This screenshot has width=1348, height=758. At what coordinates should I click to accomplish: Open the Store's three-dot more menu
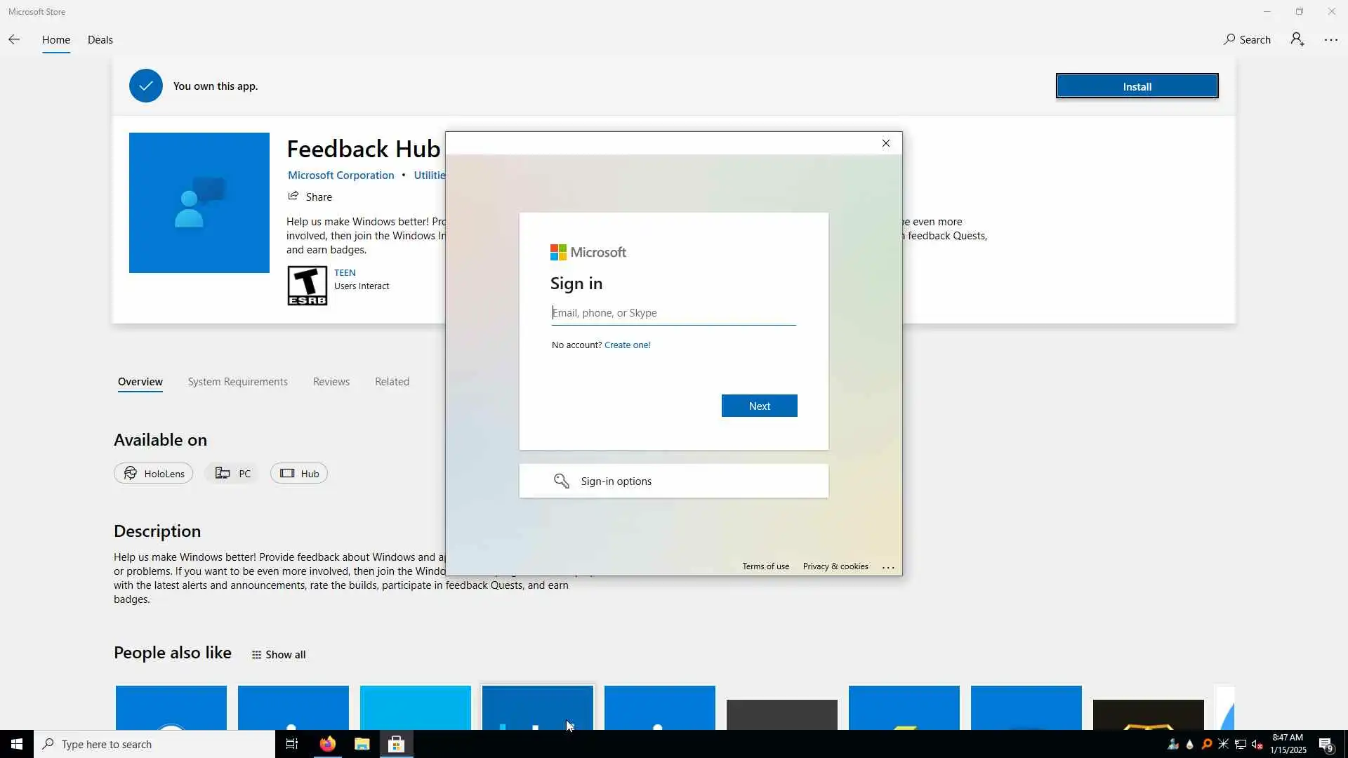pos(1330,40)
